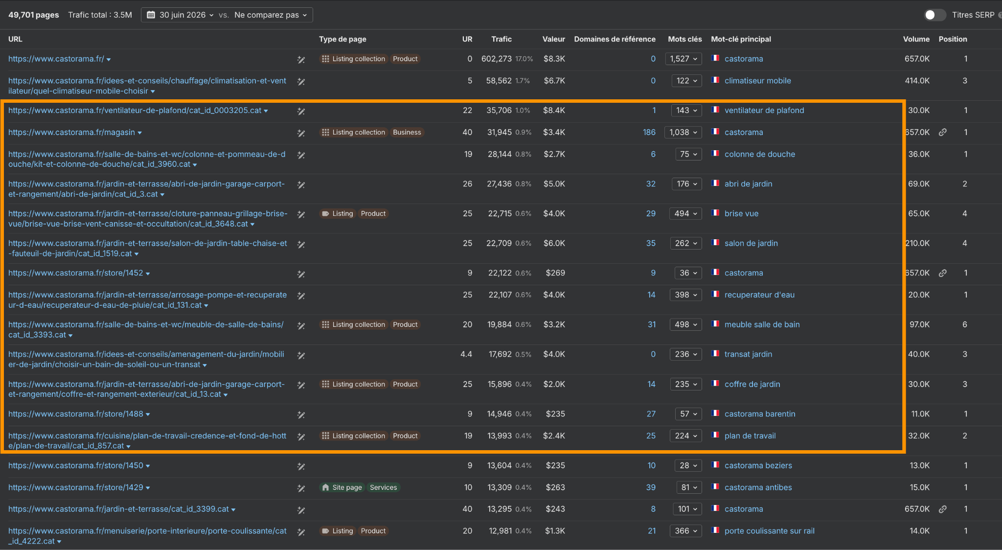The height and width of the screenshot is (550, 1002).
Task: Click the Services tag in store/1429 row
Action: click(383, 487)
